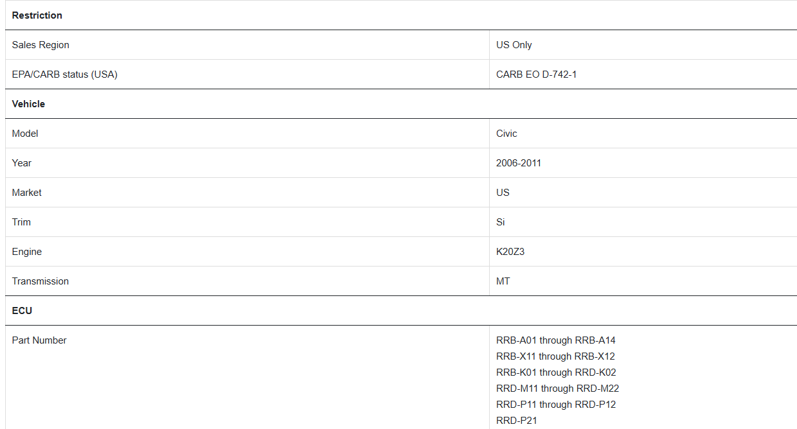797x429 pixels.
Task: Select the Sales Region label
Action: point(40,45)
